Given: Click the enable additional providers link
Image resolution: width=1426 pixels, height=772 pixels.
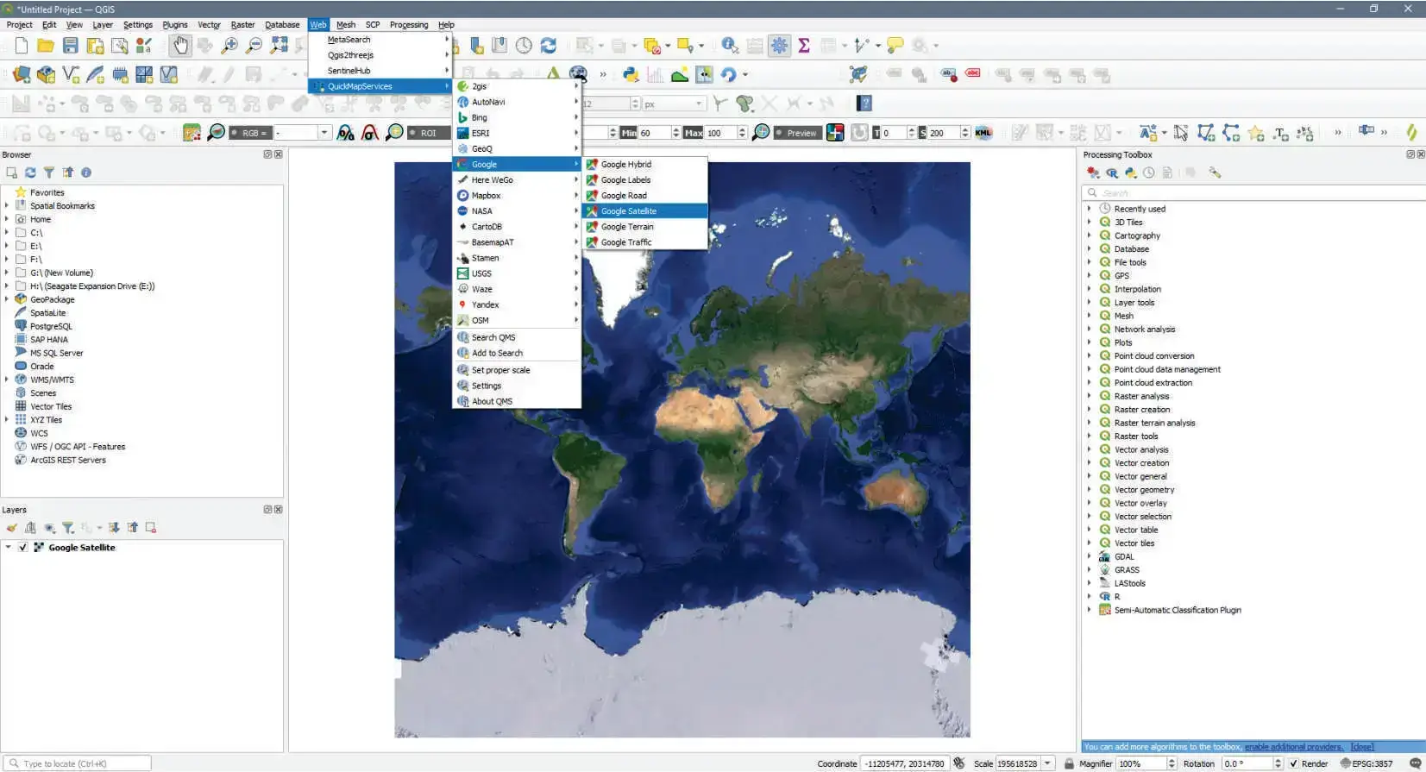Looking at the screenshot, I should [1293, 747].
